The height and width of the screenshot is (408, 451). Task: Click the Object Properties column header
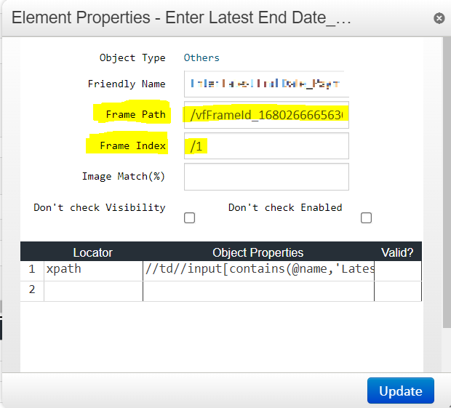[258, 252]
